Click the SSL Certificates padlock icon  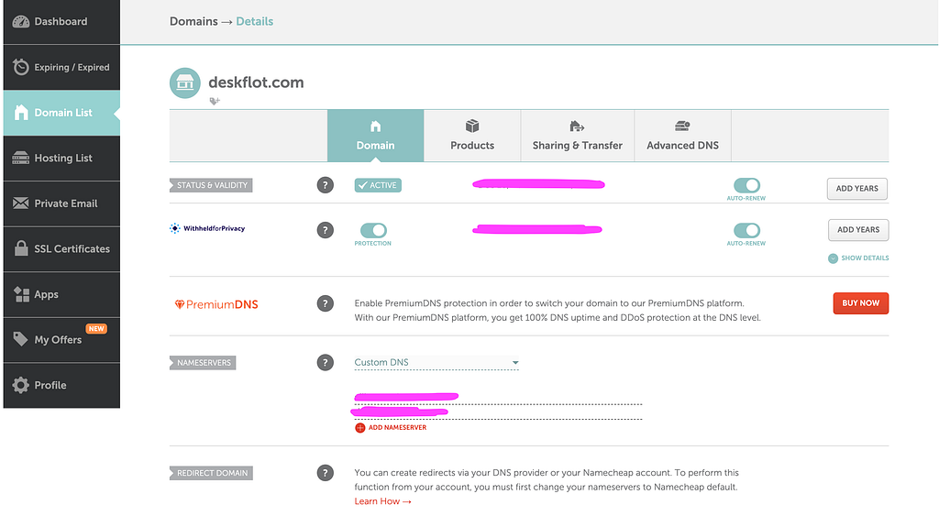point(21,248)
